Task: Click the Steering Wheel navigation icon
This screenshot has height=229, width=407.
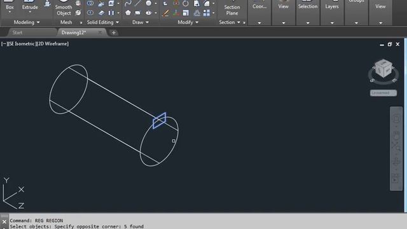Action: click(396, 119)
